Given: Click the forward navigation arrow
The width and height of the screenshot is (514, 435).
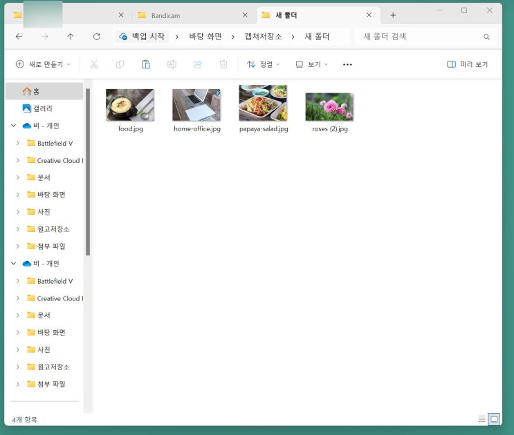Looking at the screenshot, I should pos(45,37).
